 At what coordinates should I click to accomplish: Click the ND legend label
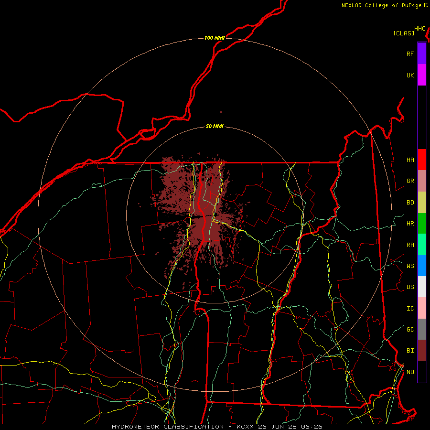[x=410, y=372]
